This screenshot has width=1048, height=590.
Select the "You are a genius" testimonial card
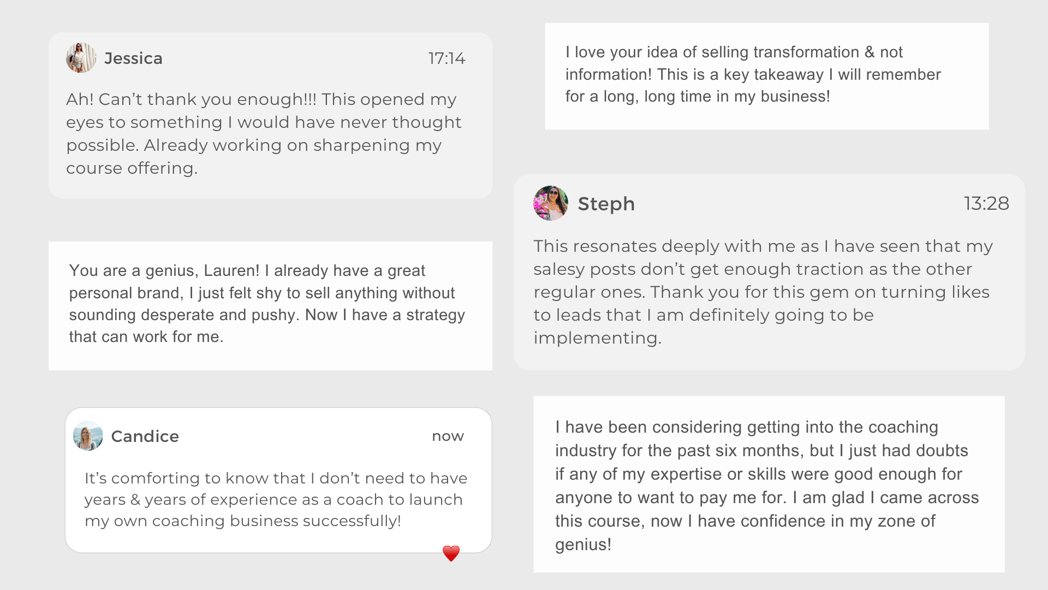(270, 305)
